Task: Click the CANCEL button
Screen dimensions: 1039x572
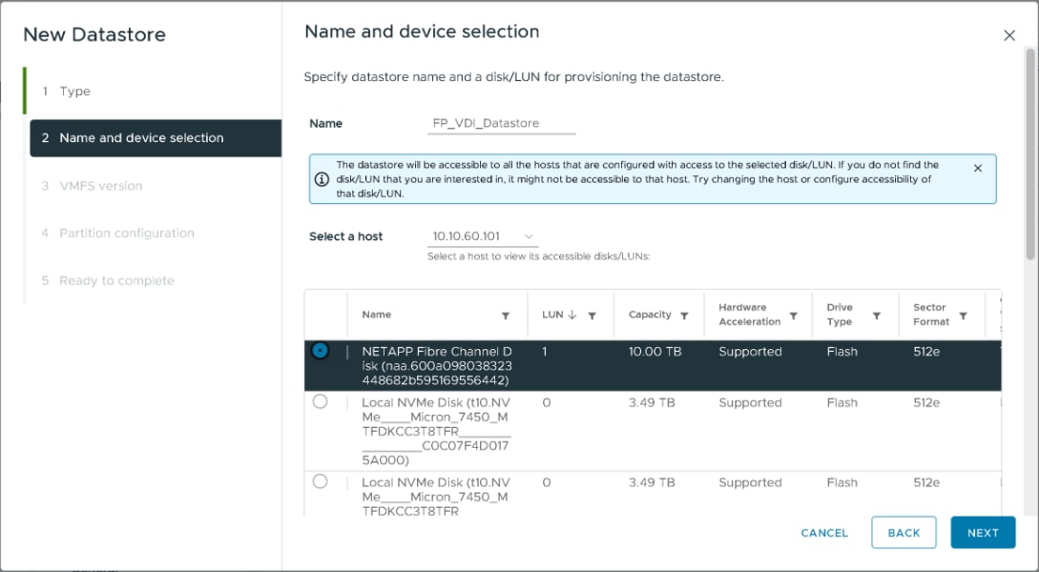Action: (x=824, y=533)
